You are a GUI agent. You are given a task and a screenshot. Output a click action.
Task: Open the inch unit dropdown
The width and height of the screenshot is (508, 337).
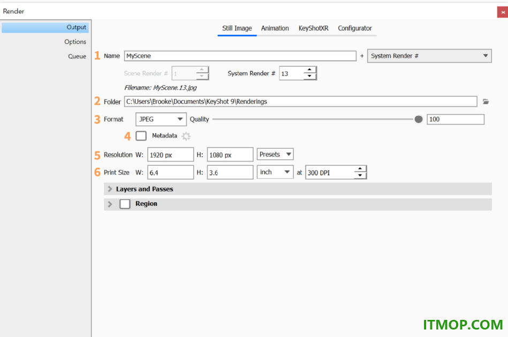pyautogui.click(x=275, y=172)
